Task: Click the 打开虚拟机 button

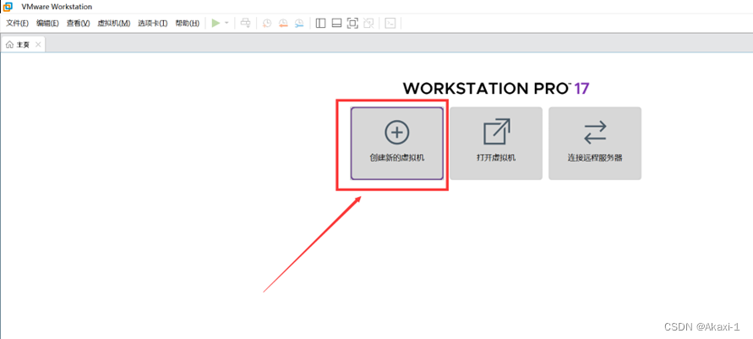Action: [x=496, y=143]
